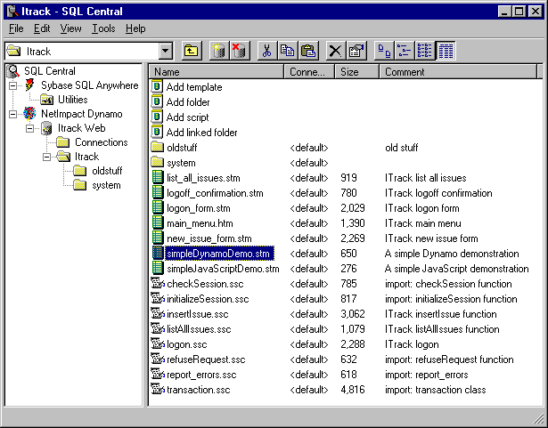Viewport: 548px width, 428px height.
Task: Click the Itrack Web database icon
Action: [46, 128]
